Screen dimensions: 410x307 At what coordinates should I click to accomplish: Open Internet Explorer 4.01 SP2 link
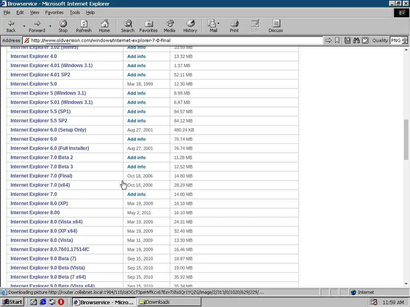tap(40, 75)
